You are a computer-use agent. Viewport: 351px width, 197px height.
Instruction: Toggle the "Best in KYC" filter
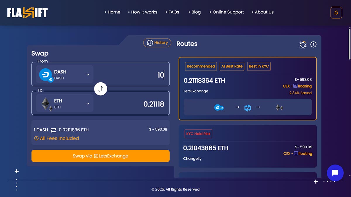[259, 66]
